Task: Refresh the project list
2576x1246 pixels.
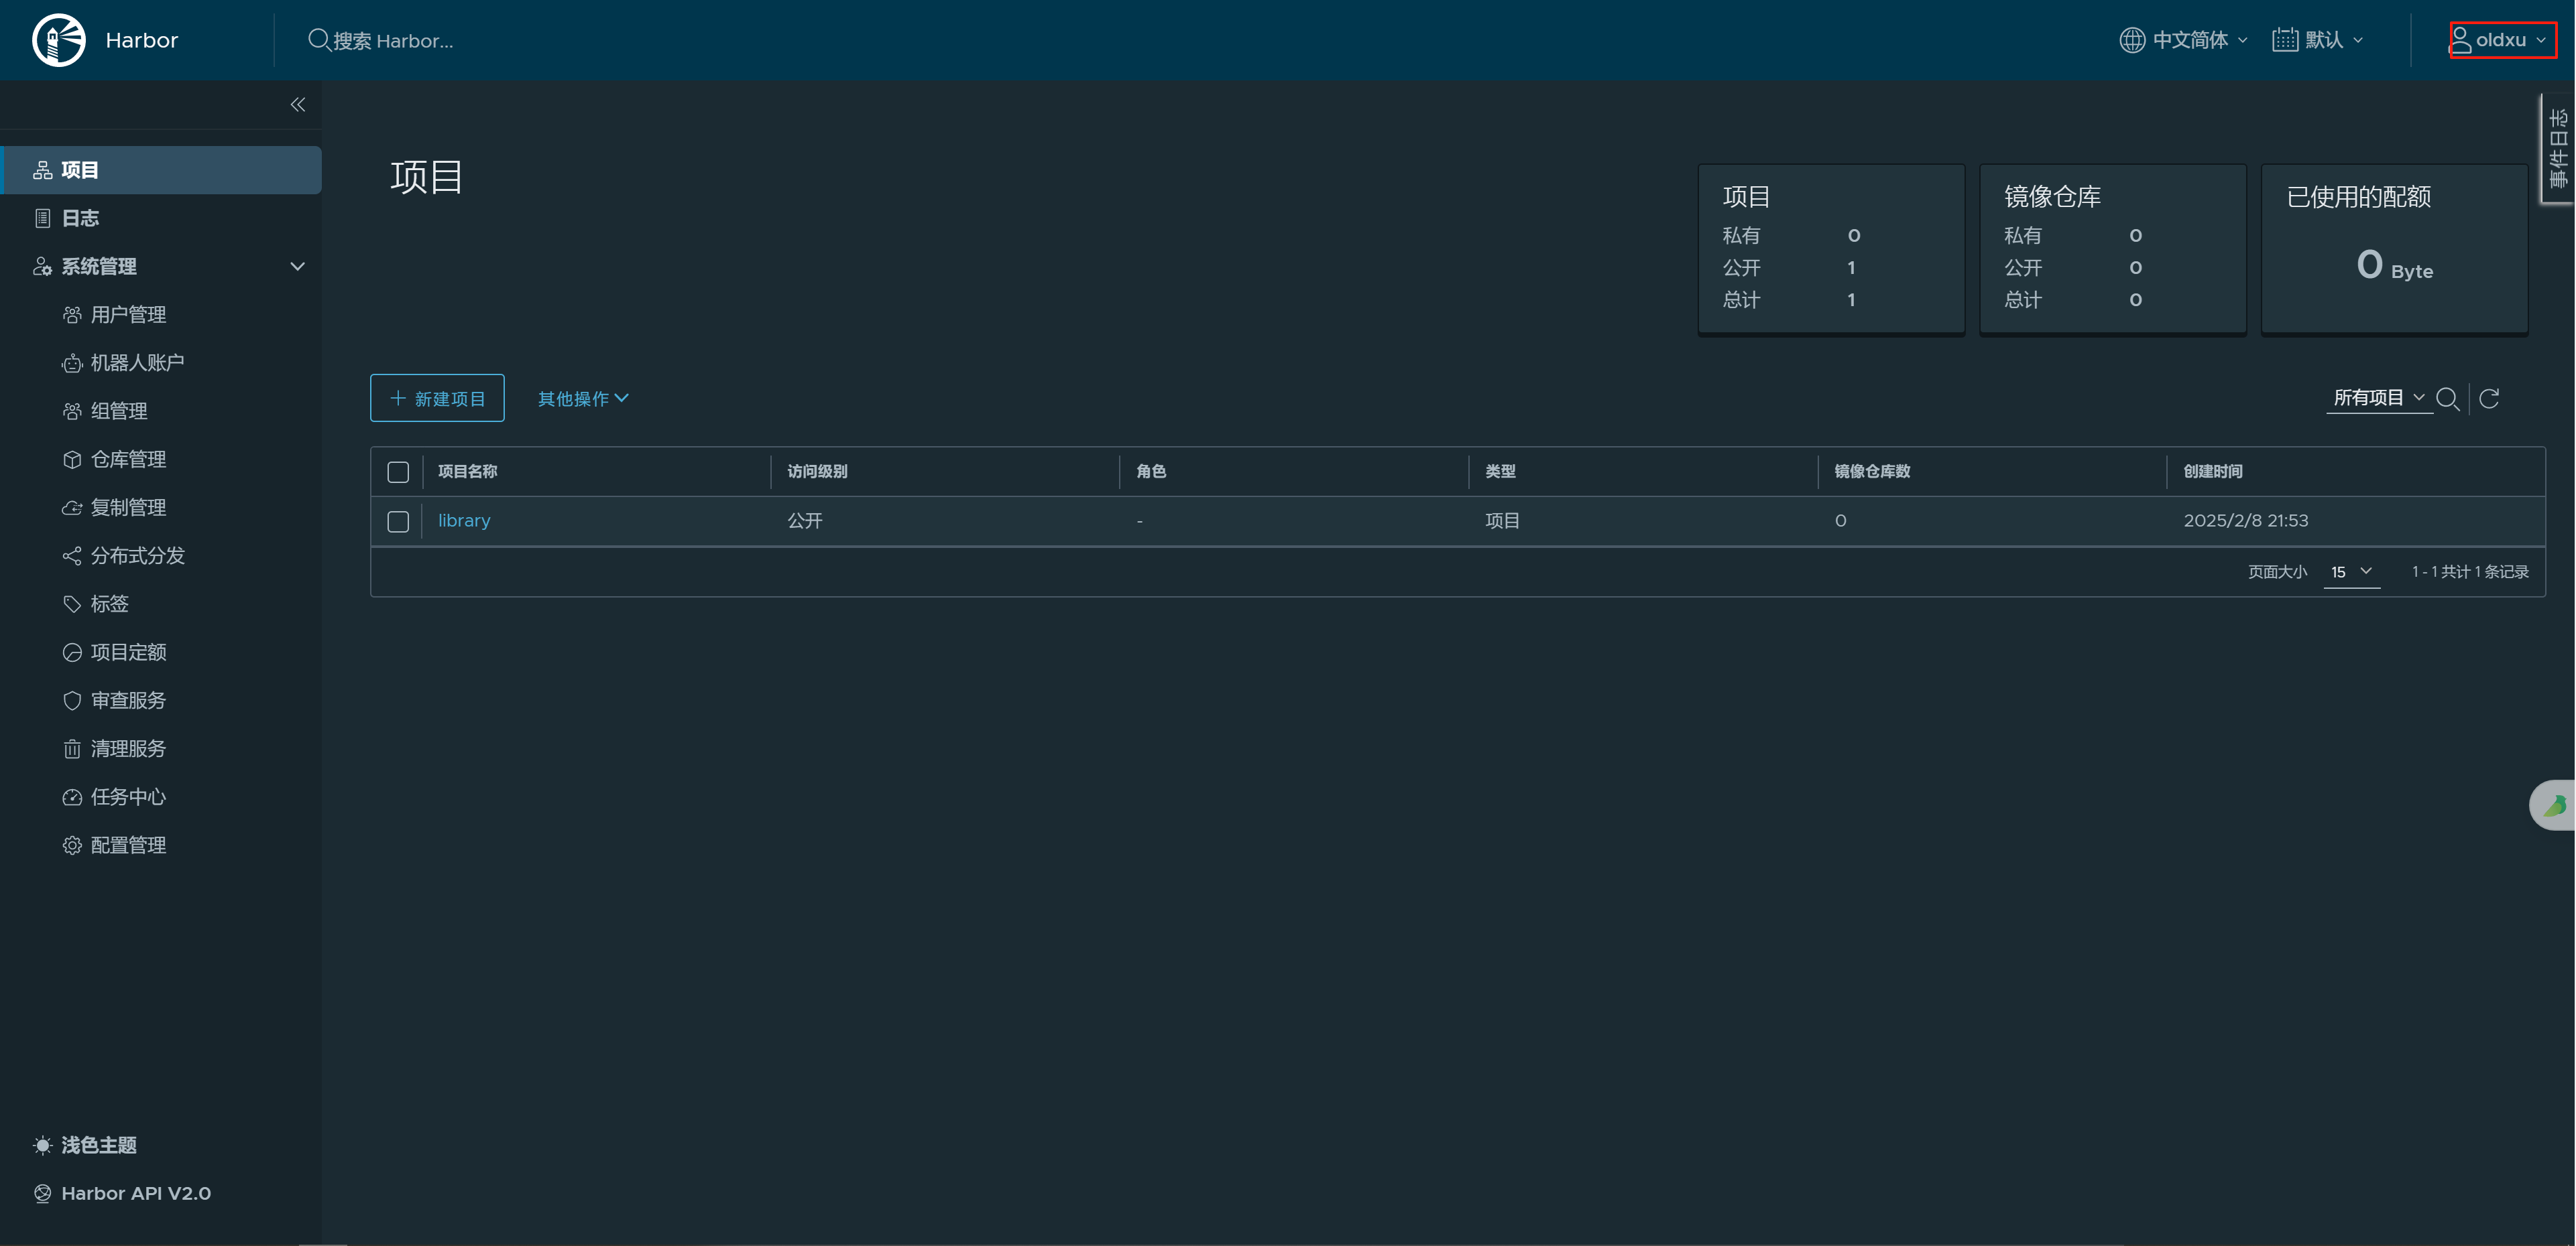Action: coord(2489,399)
